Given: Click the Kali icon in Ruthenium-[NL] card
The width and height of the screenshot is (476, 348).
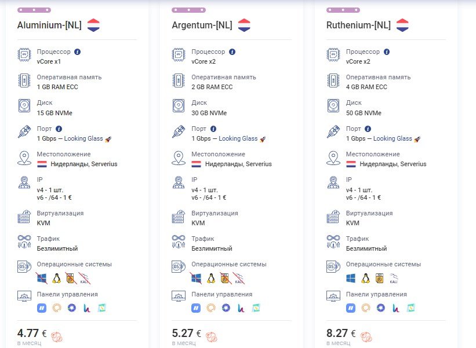Looking at the screenshot, I should point(394,279).
